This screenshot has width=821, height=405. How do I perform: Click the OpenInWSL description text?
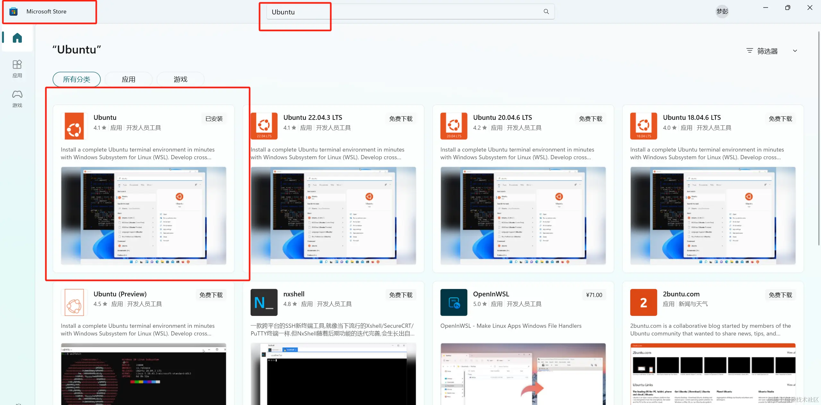pos(511,326)
